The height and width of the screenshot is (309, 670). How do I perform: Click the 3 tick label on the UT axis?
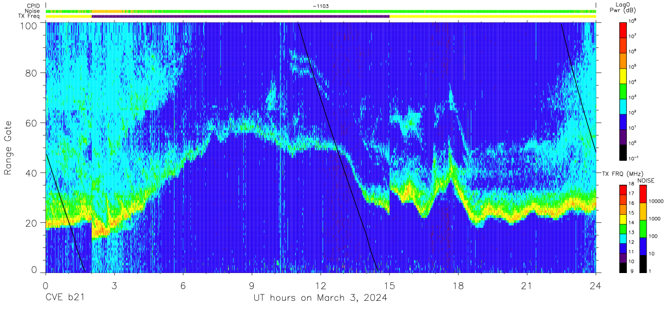[114, 286]
